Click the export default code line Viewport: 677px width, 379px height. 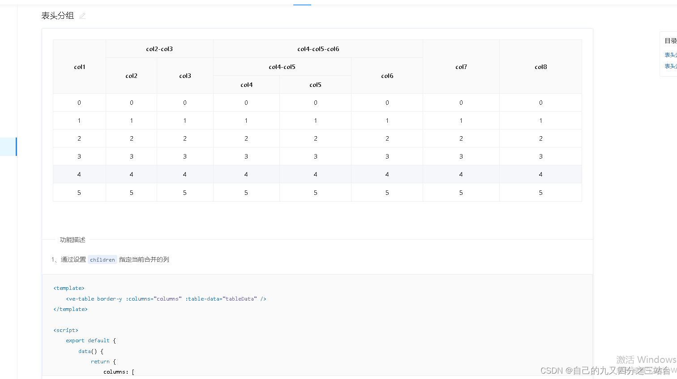tap(91, 340)
